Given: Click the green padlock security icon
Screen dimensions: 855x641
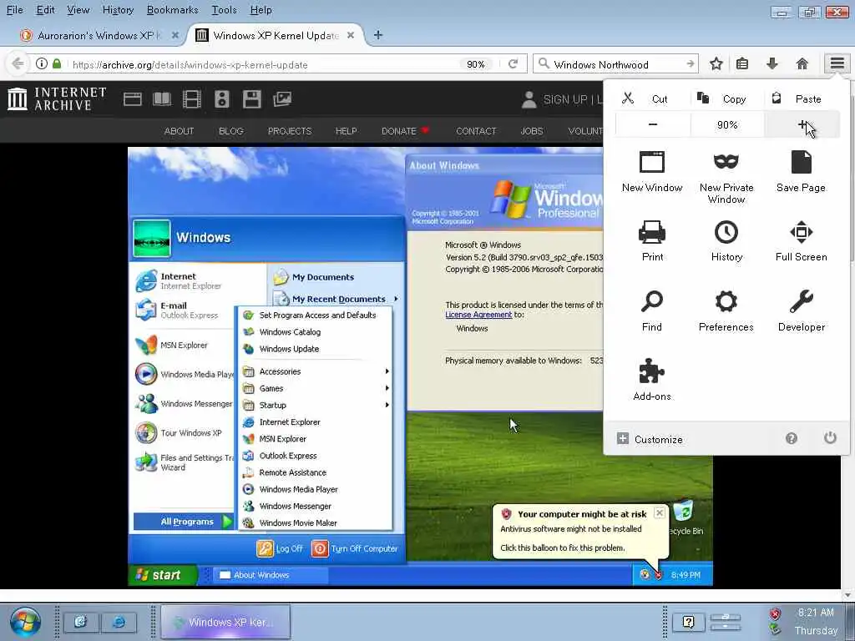Looking at the screenshot, I should click(57, 63).
